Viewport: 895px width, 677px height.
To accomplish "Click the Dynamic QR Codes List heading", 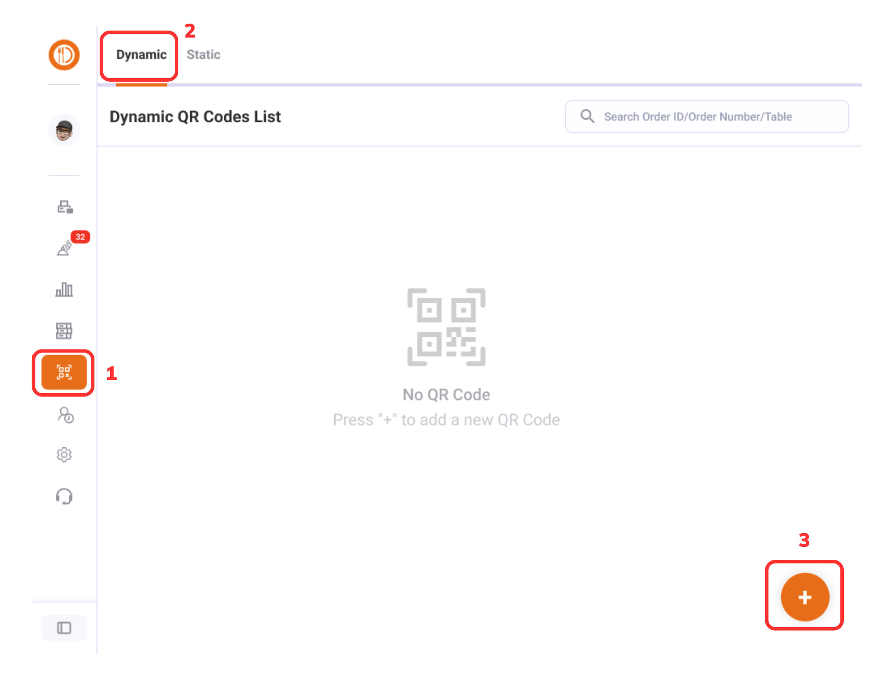I will click(x=195, y=117).
